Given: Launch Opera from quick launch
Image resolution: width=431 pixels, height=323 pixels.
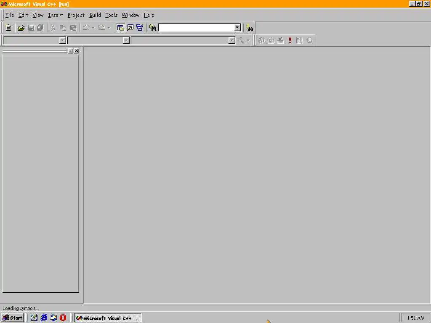Looking at the screenshot, I should click(63, 318).
